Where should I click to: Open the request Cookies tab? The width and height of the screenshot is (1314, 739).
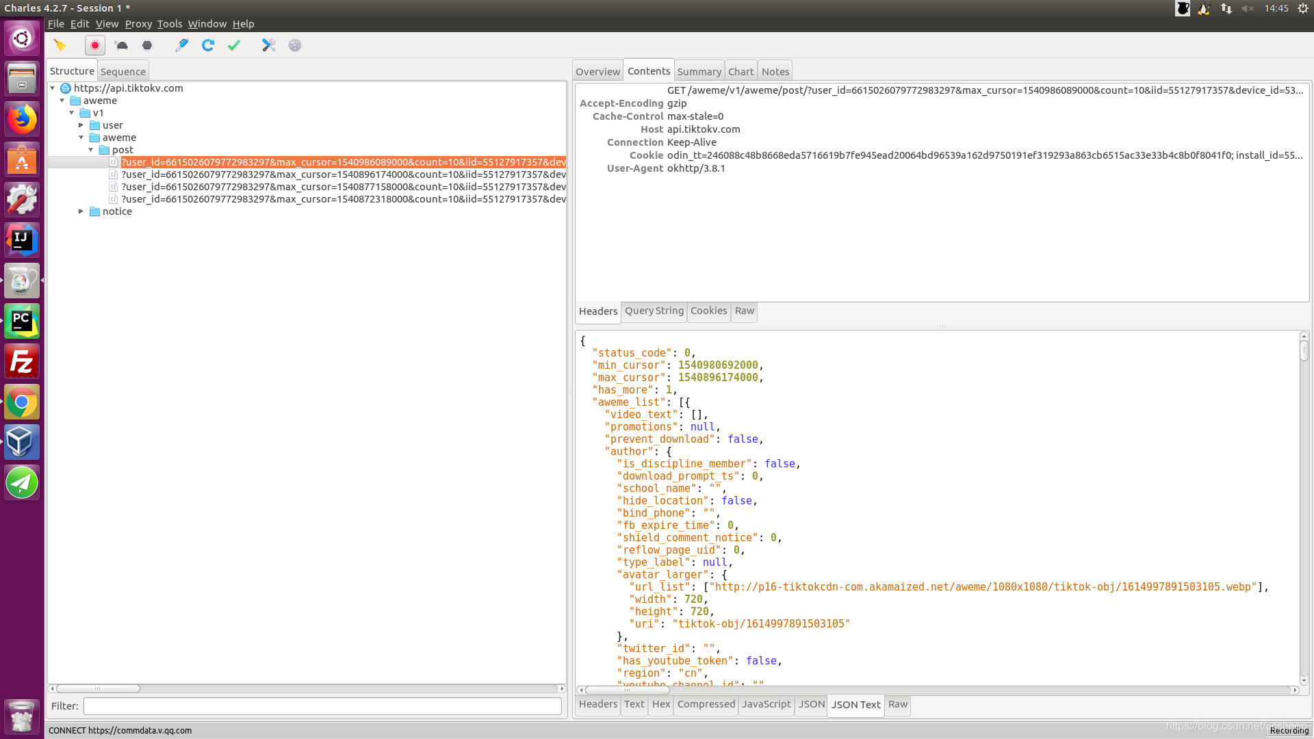[x=708, y=311]
